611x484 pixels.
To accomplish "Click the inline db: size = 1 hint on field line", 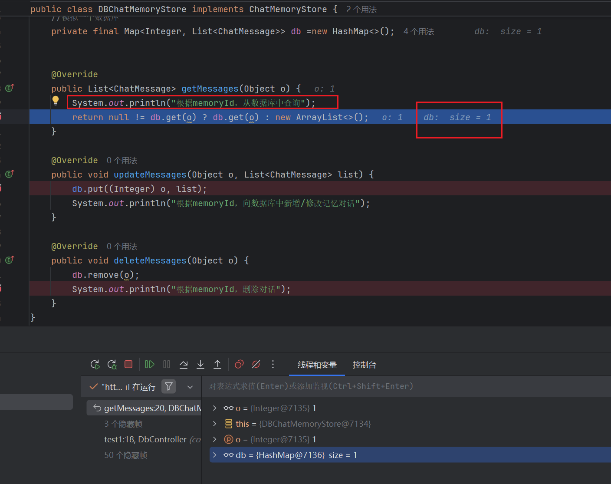I will (x=508, y=32).
